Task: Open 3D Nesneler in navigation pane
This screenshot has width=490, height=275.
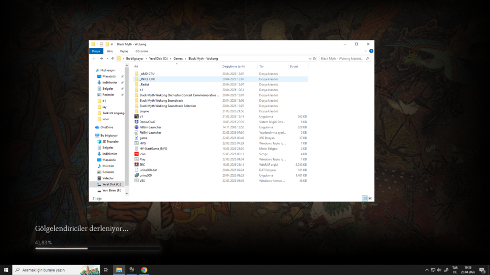Action: pos(111,141)
